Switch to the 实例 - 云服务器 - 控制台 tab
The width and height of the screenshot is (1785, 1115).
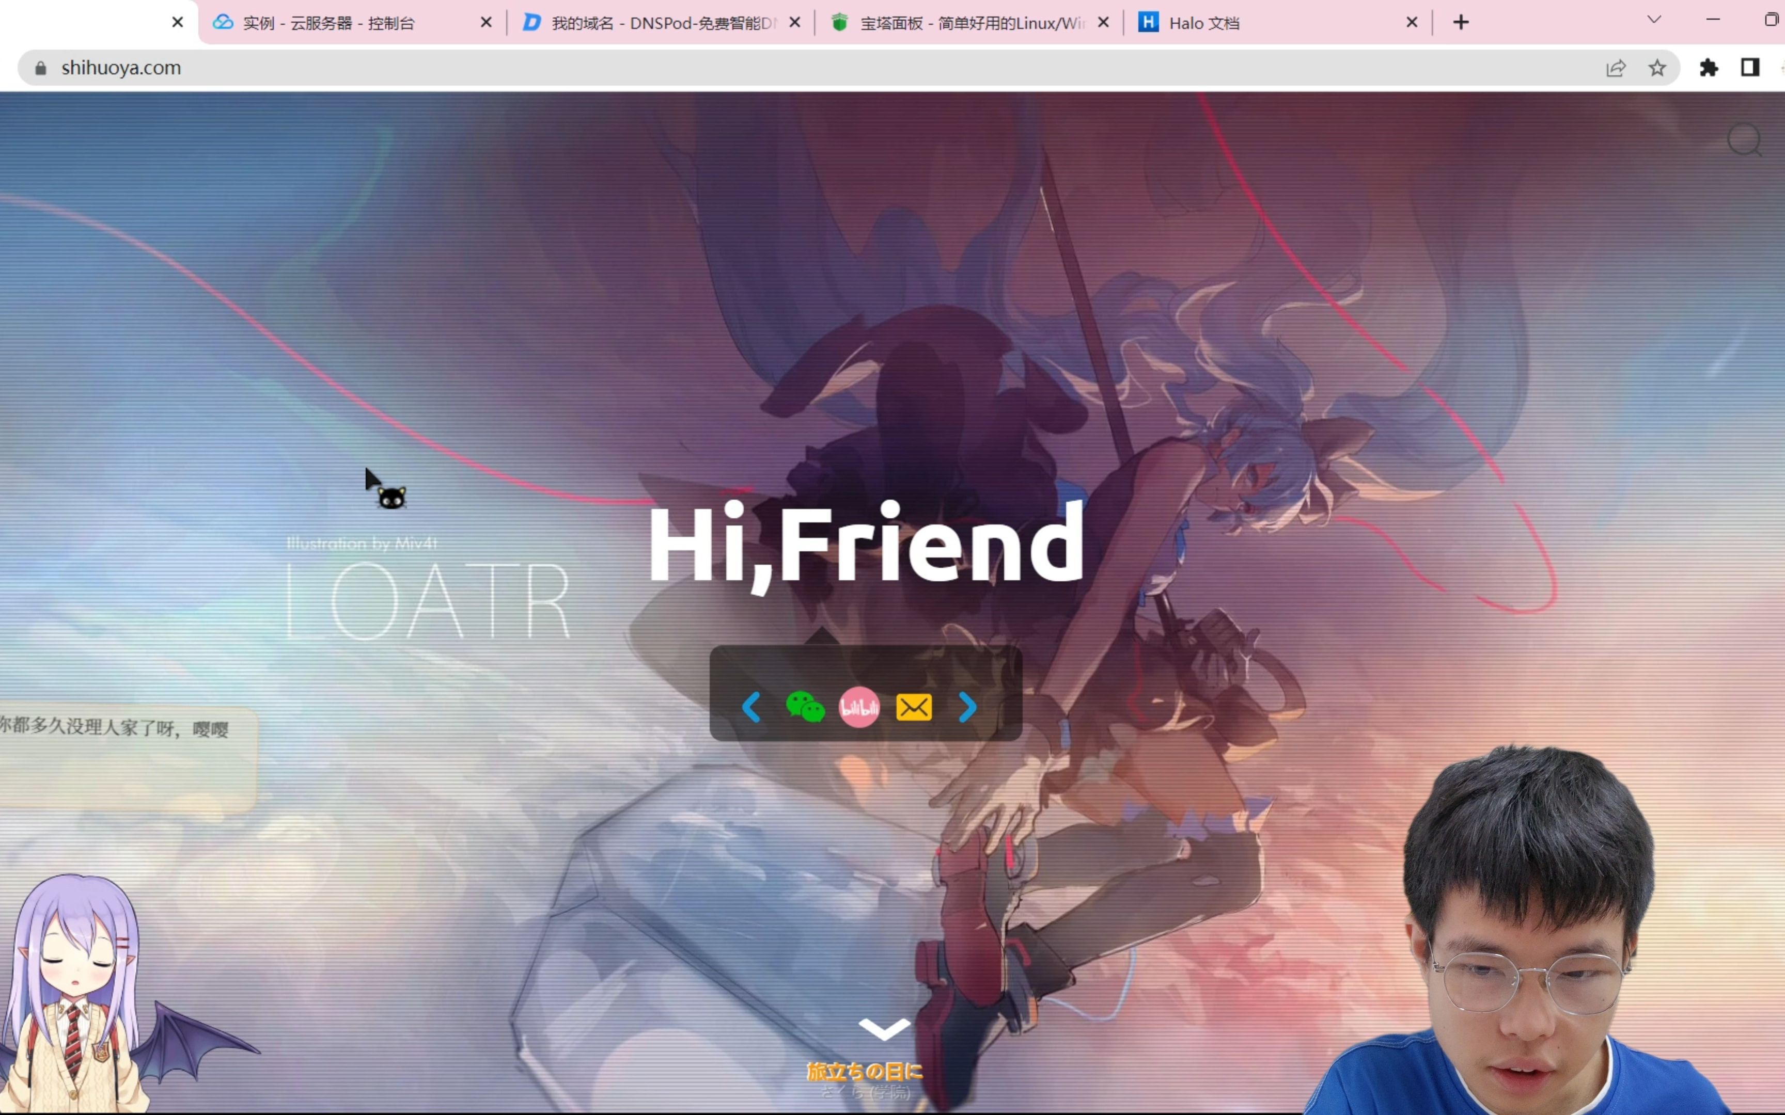(x=353, y=23)
